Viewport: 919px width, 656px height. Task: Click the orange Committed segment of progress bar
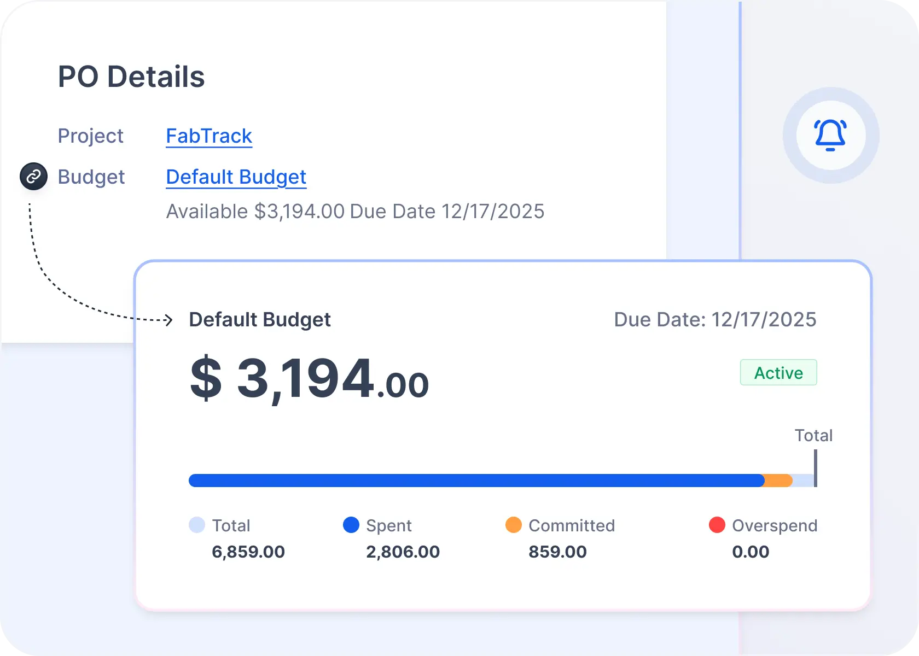[x=778, y=481]
